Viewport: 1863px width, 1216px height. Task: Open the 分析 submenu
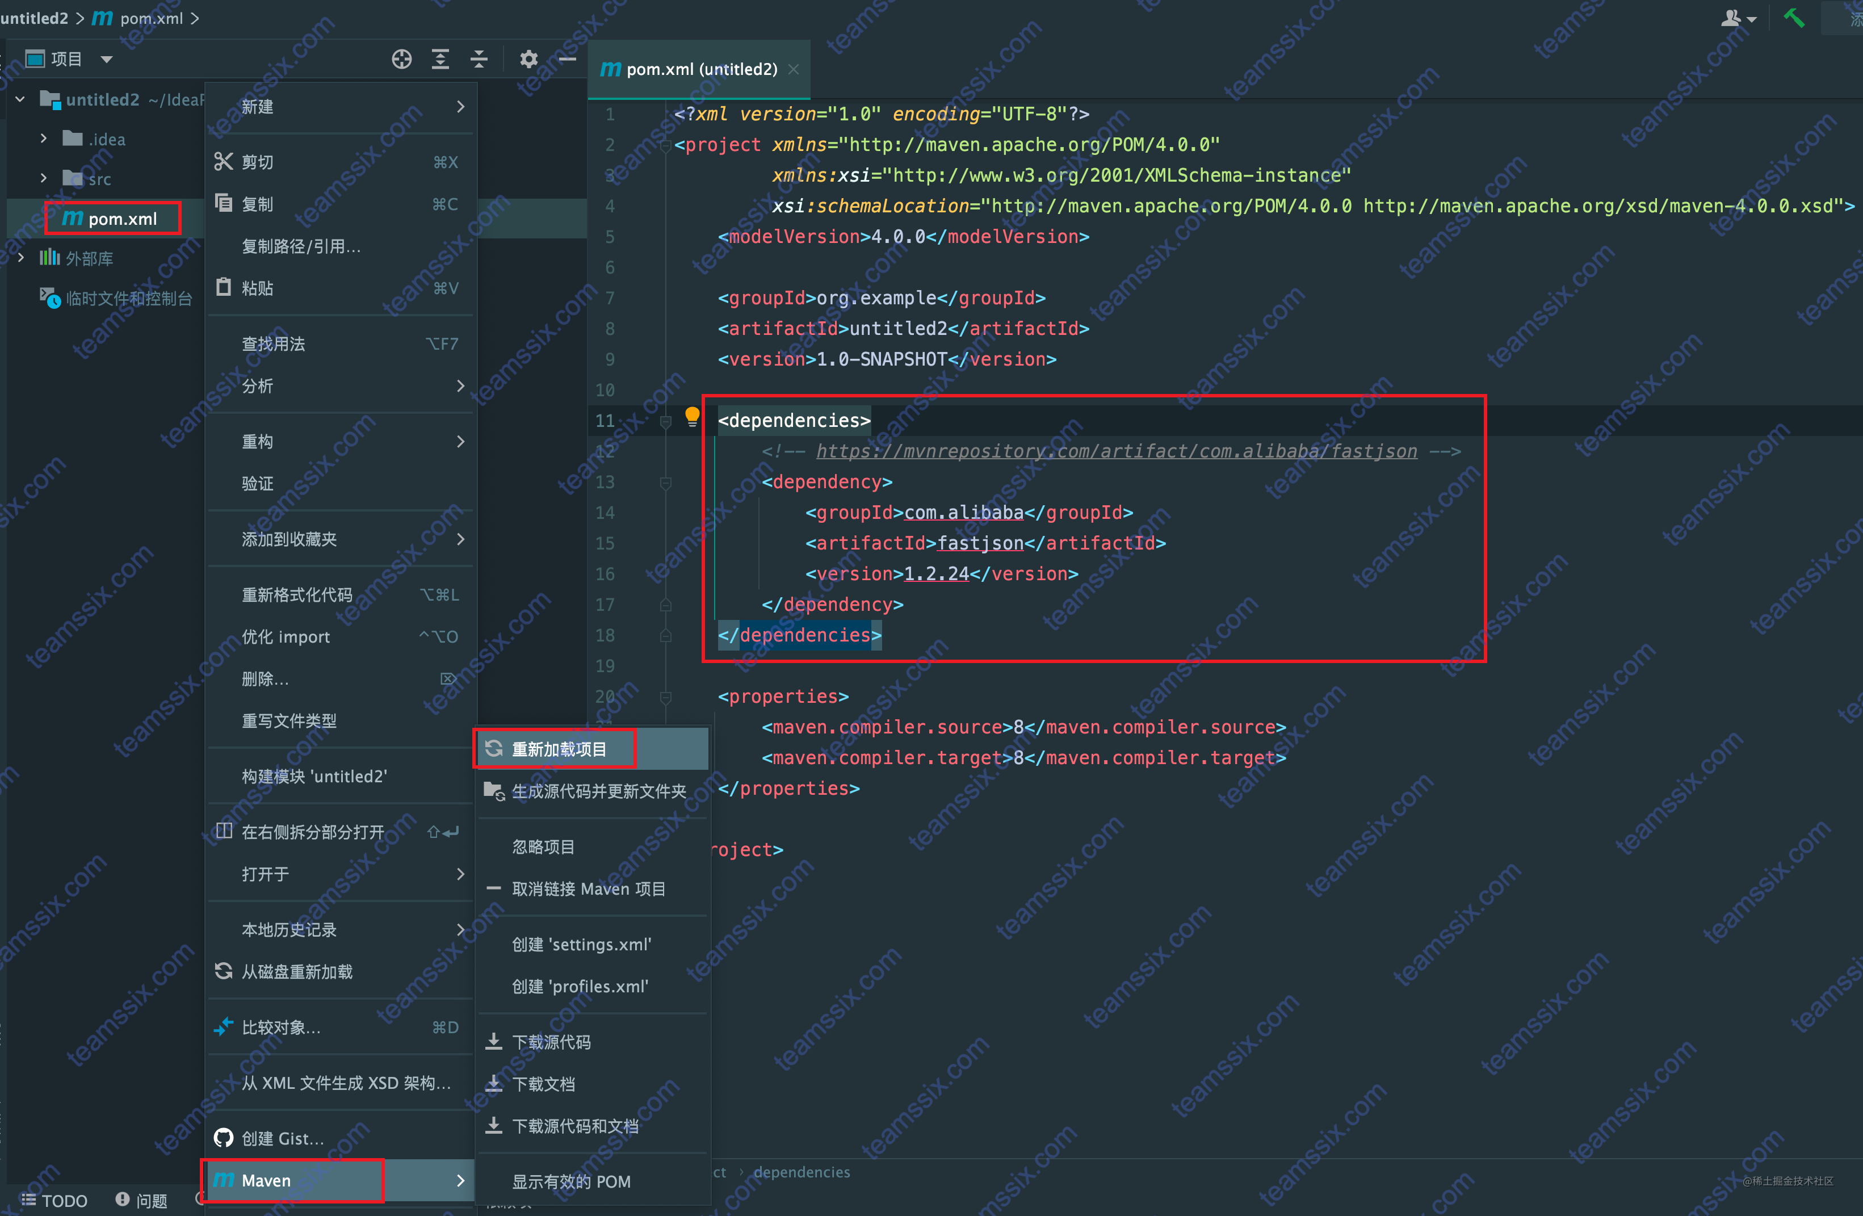(341, 386)
